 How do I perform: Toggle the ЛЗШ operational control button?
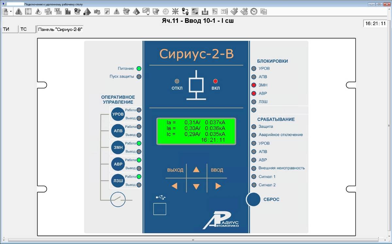118,181
